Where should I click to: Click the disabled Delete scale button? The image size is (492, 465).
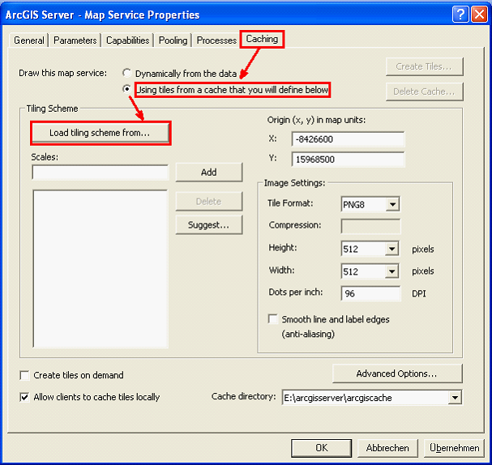click(209, 201)
